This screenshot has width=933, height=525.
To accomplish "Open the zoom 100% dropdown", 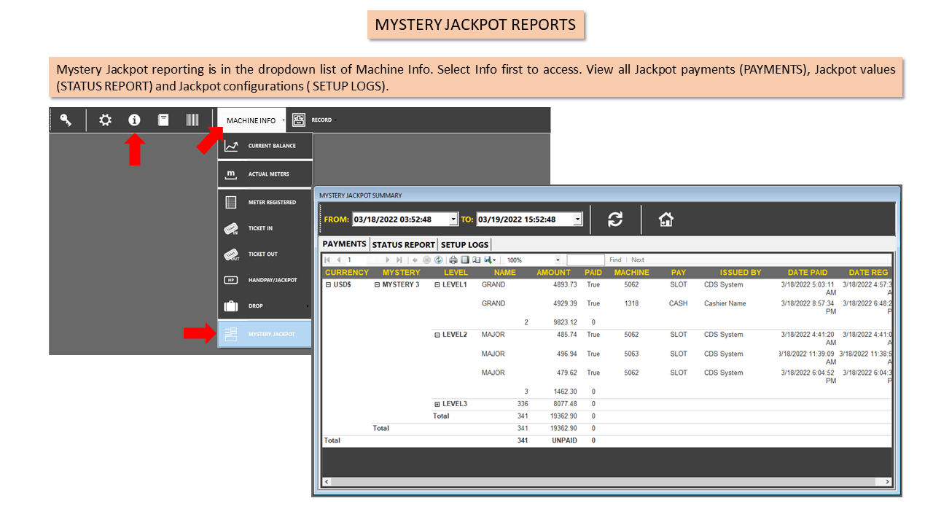I will tap(558, 260).
